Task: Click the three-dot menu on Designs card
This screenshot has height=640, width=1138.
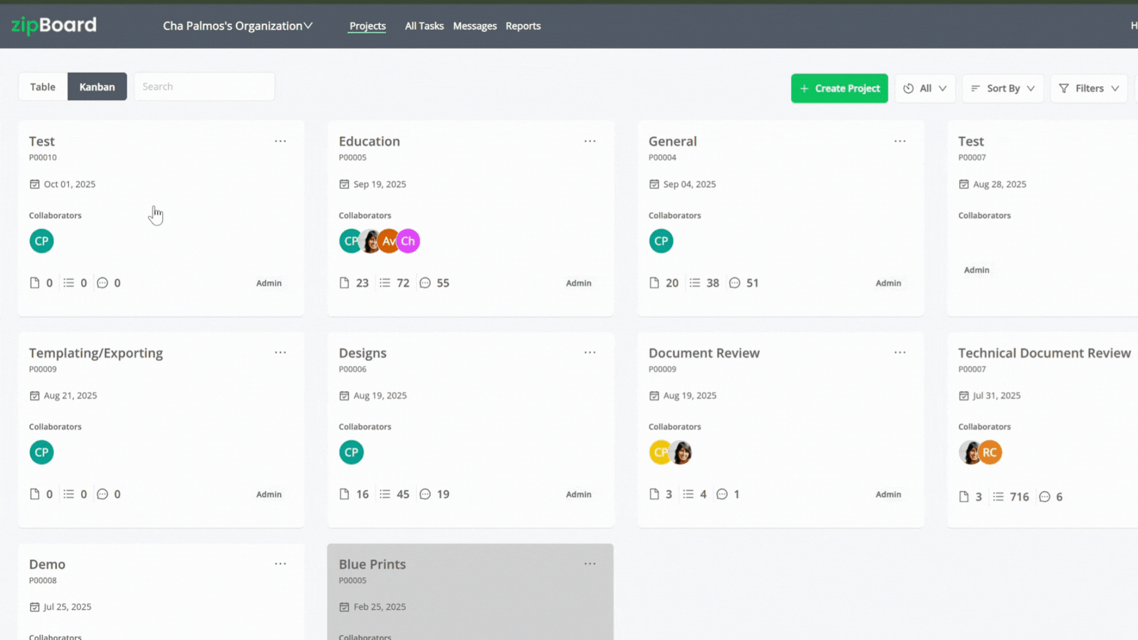Action: tap(590, 353)
